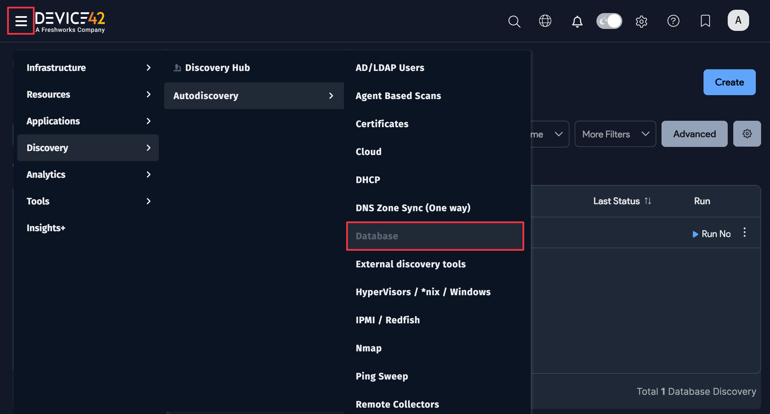Click the search magnifier icon
Viewport: 770px width, 414px height.
[514, 21]
